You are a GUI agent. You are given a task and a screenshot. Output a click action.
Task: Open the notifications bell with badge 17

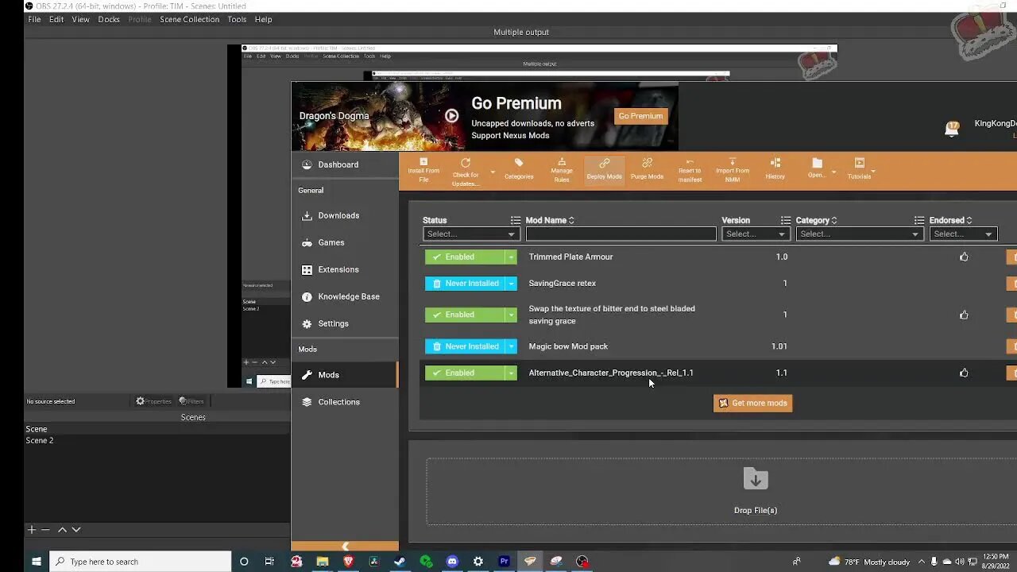pyautogui.click(x=951, y=129)
